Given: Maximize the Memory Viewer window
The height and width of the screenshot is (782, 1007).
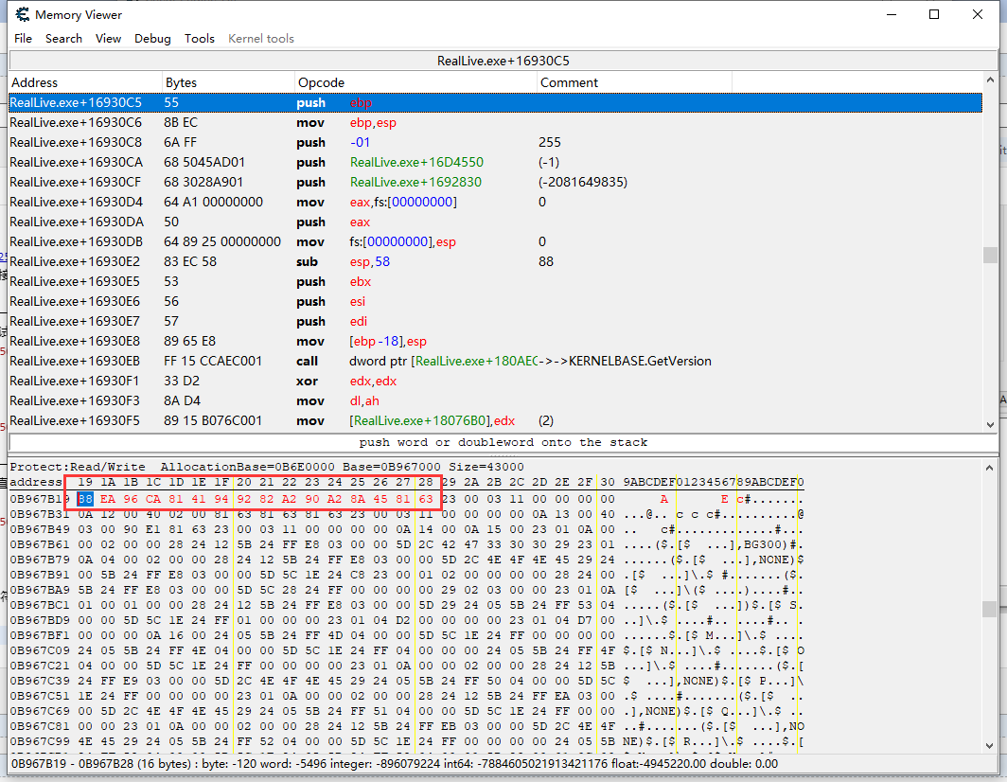Looking at the screenshot, I should pos(934,14).
